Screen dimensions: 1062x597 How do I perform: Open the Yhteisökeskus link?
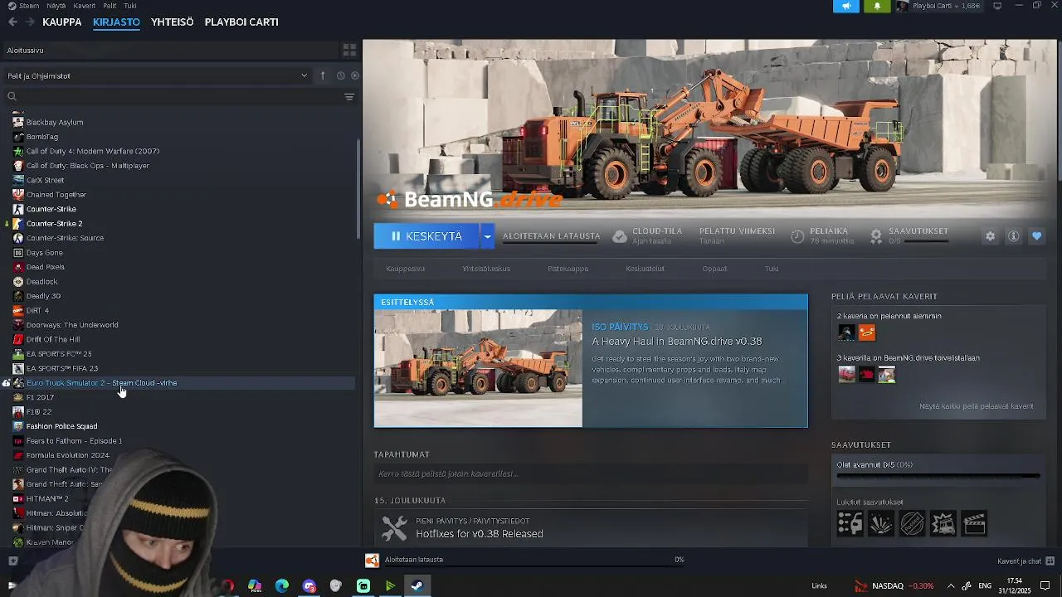(486, 269)
